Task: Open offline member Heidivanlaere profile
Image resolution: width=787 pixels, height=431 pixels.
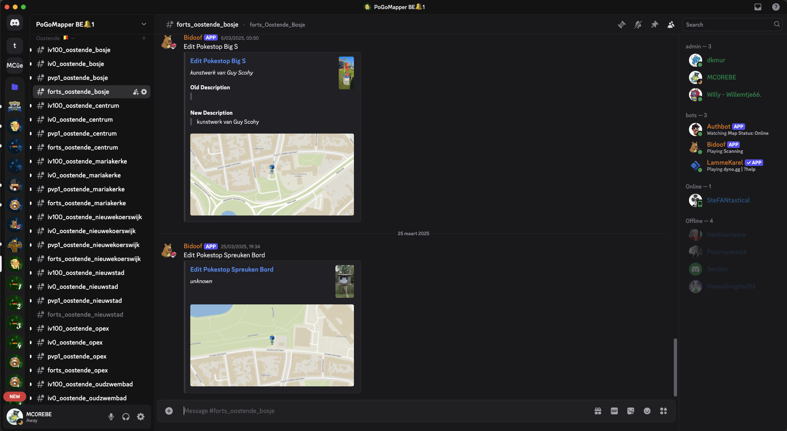Action: [732, 235]
